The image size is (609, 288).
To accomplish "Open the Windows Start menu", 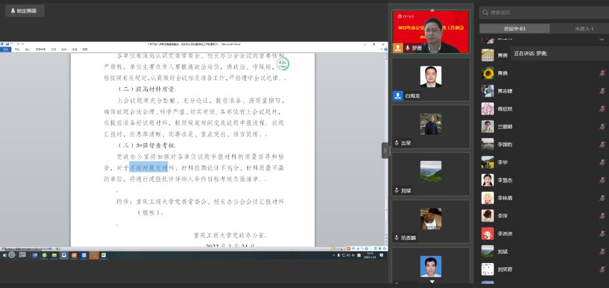I will [3, 255].
